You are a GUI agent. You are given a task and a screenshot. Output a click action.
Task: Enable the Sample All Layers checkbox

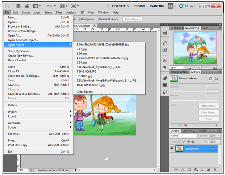point(97,19)
